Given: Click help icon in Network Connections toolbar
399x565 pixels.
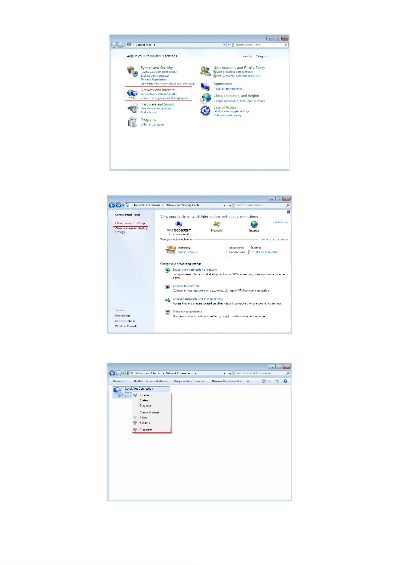Looking at the screenshot, I should 285,381.
